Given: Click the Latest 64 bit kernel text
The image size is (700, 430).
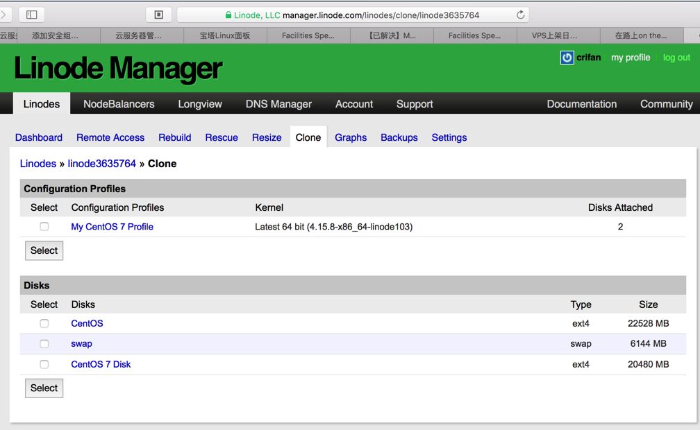Looking at the screenshot, I should [333, 227].
